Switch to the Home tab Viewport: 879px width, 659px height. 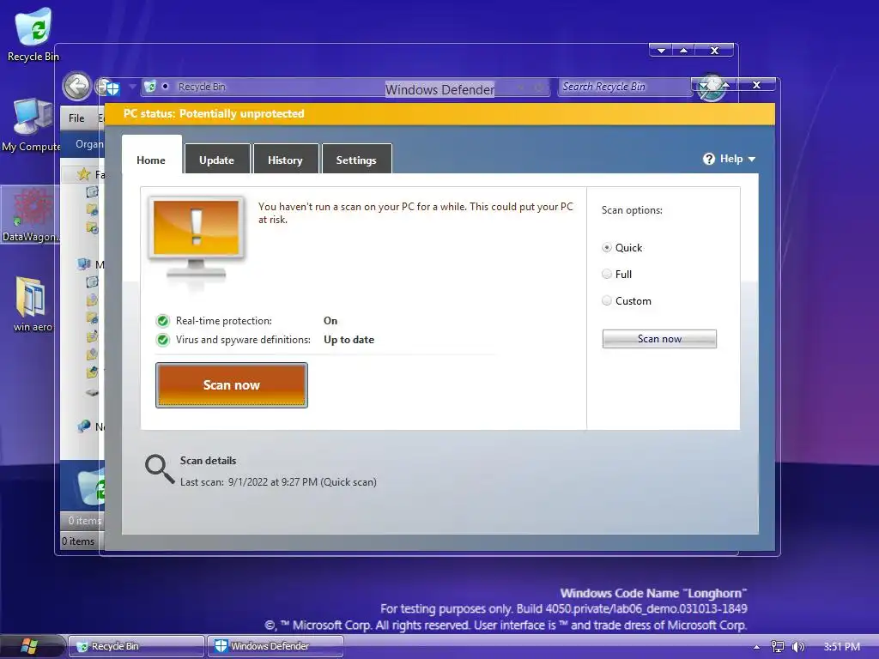(151, 160)
